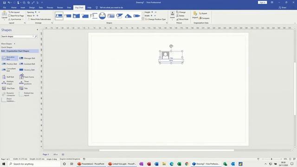Screen dimensions: 297x167
Task: Select the Manager Belt shape
Action: (27, 58)
